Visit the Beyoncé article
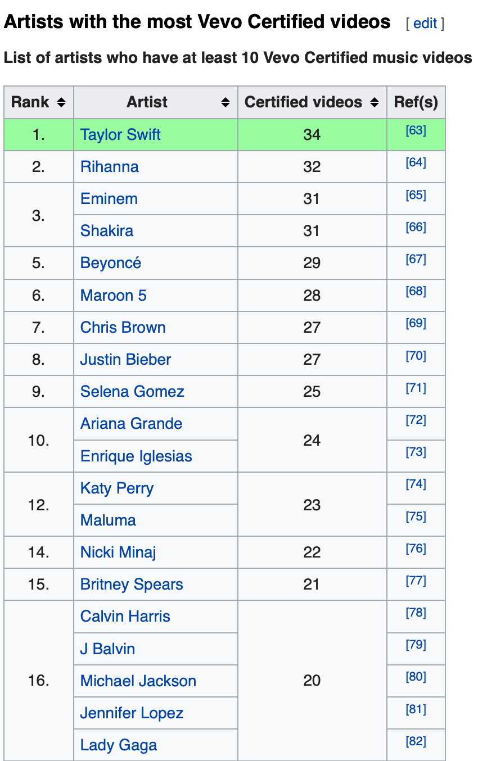This screenshot has width=478, height=761. (x=111, y=263)
